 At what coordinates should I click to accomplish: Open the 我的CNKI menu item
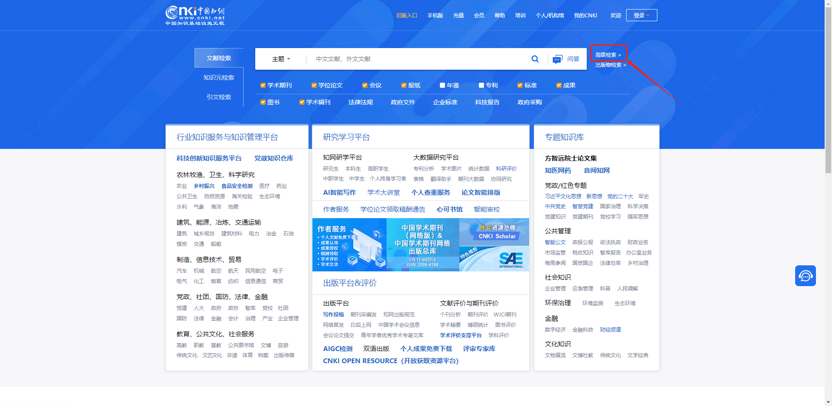585,15
